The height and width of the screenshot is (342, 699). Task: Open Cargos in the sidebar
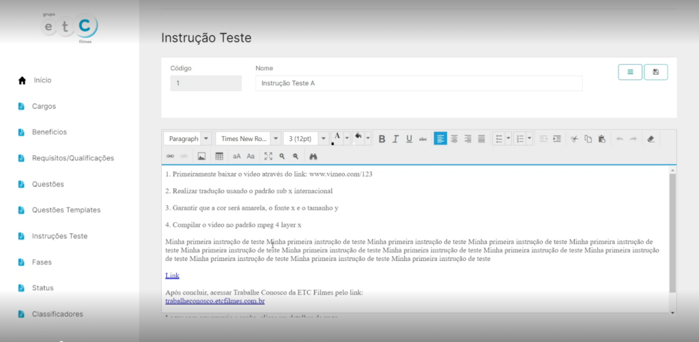coord(44,106)
